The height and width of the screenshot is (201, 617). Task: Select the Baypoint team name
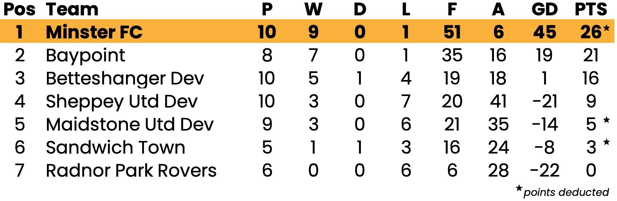click(x=85, y=56)
